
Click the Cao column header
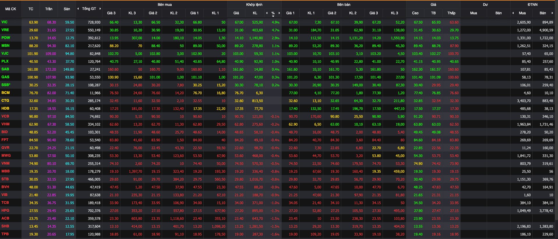click(415, 13)
